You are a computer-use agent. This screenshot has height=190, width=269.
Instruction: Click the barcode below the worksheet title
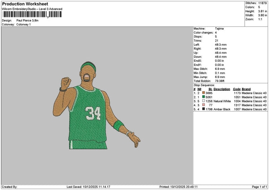point(32,14)
